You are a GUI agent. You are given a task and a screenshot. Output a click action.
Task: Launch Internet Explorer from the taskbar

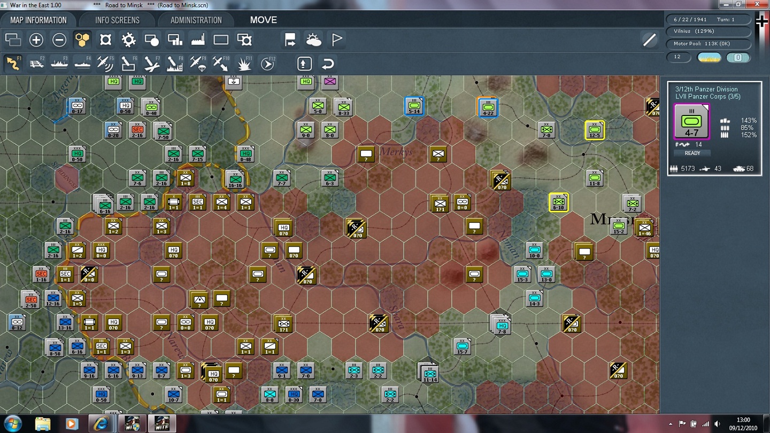pos(100,424)
